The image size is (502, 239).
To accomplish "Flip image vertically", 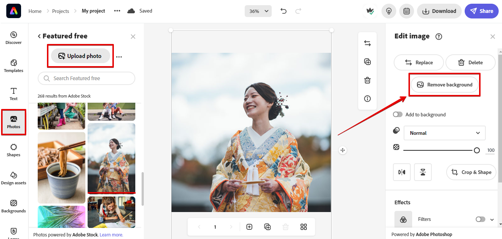I will (423, 172).
